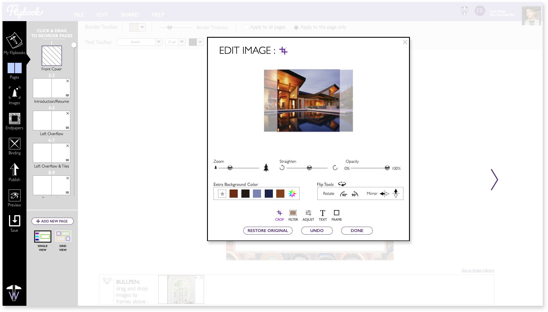Expand the Avenir font dropdown

point(159,42)
